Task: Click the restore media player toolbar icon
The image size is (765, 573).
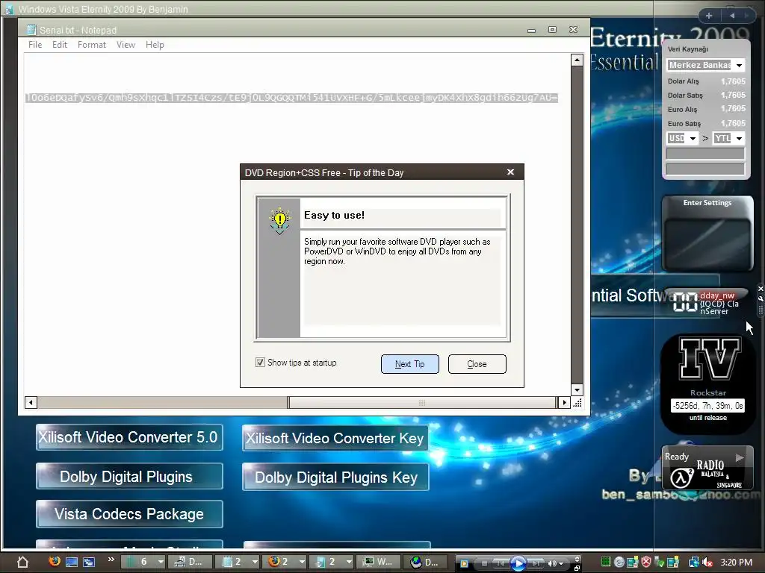Action: pyautogui.click(x=577, y=568)
